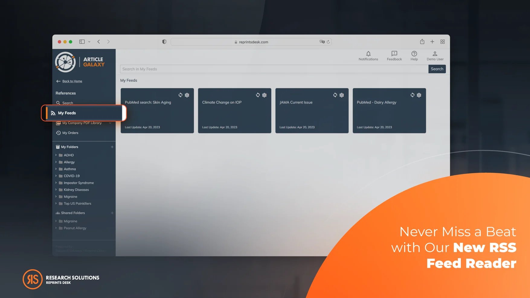Expand the Top US Painkillers folder
Viewport: 530px width, 298px height.
(56, 203)
